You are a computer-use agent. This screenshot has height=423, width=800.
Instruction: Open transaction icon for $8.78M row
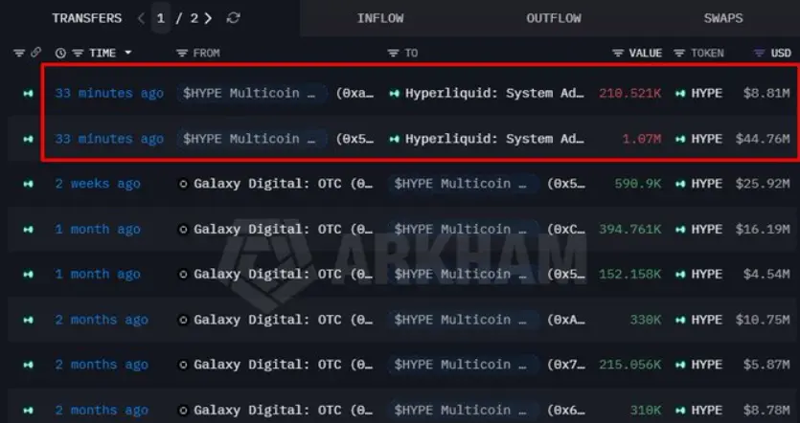click(x=28, y=410)
